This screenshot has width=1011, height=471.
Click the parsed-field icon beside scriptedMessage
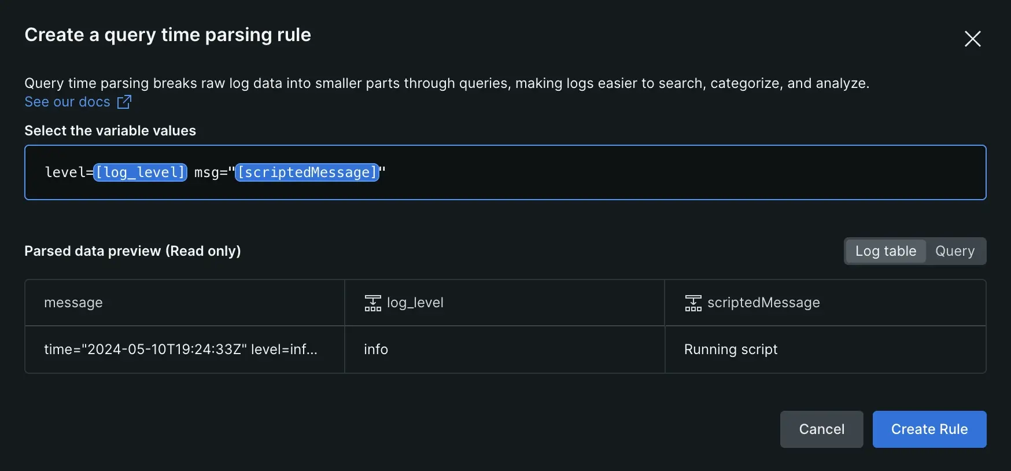[693, 303]
